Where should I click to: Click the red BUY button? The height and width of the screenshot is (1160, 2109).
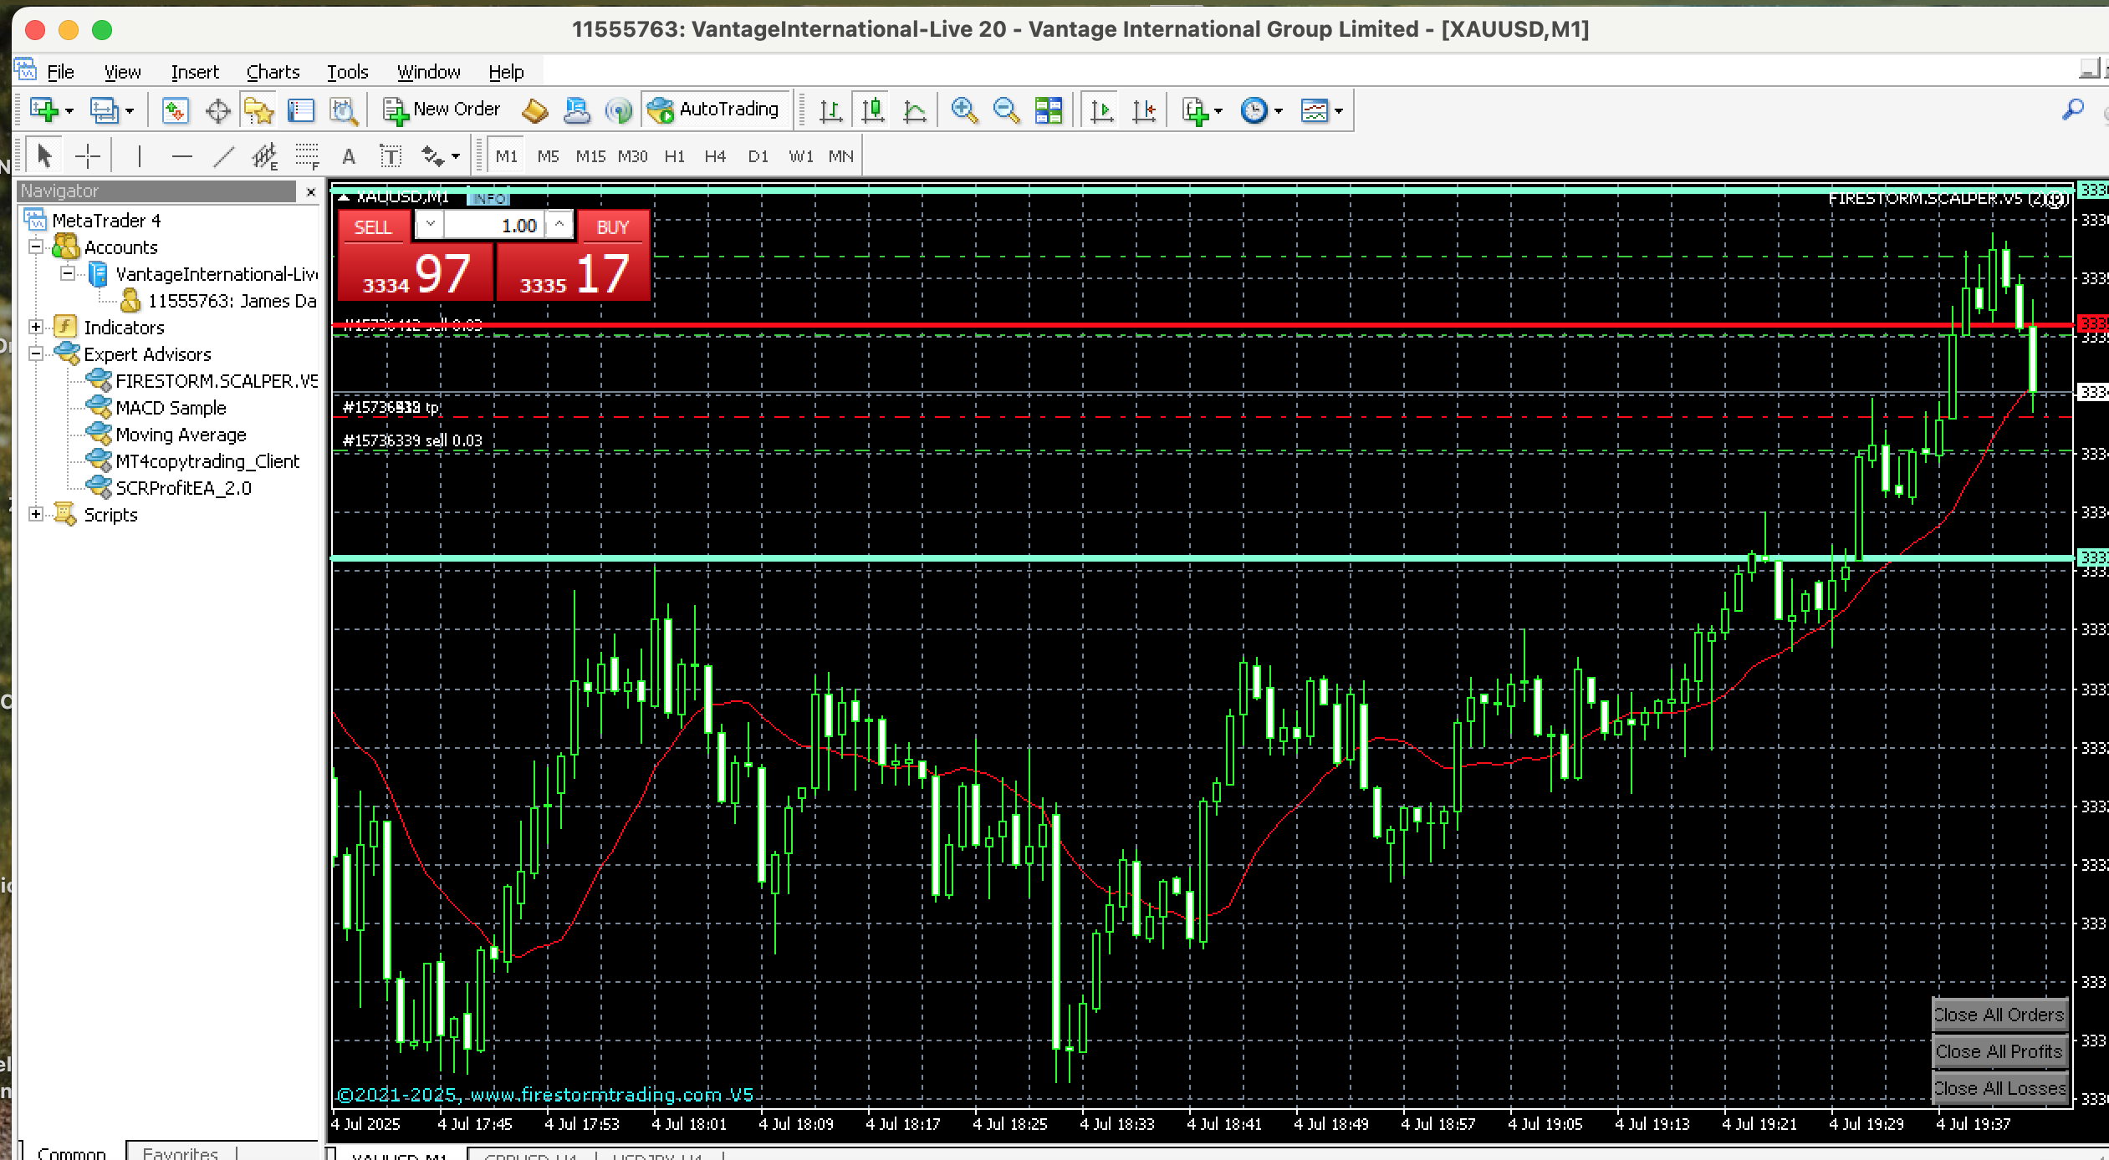tap(613, 227)
